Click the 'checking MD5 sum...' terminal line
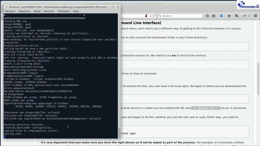 point(17,21)
